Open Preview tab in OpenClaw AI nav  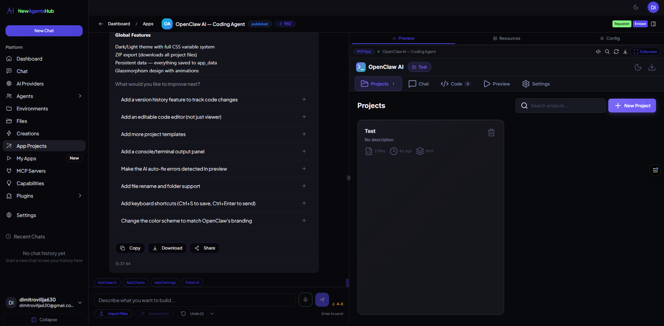[x=497, y=84]
